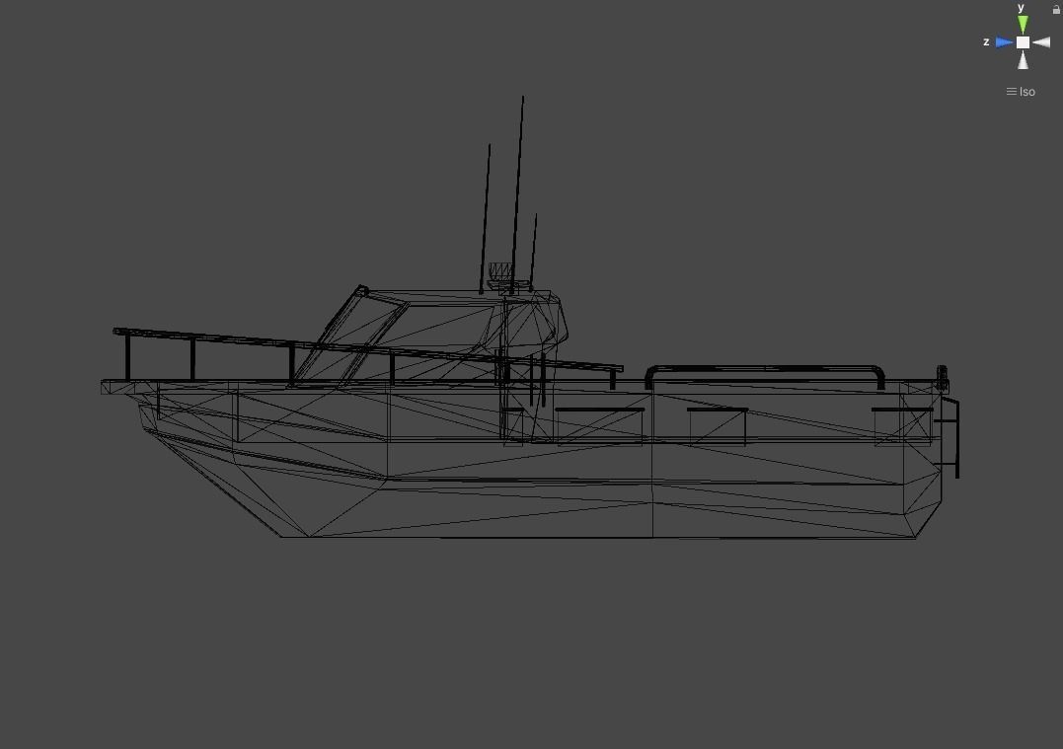Image resolution: width=1063 pixels, height=749 pixels.
Task: Click the 'z' axis label on gizmo
Action: coord(986,42)
